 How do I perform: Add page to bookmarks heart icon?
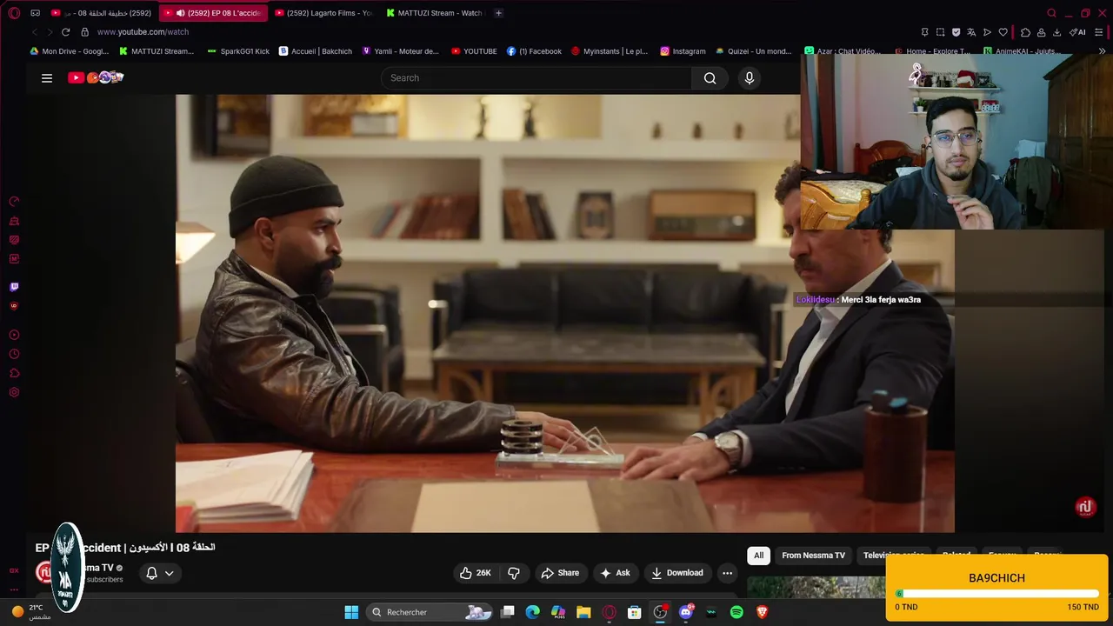[x=1003, y=32]
